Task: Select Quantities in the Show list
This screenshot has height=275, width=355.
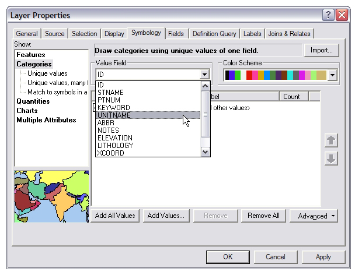Action: click(33, 101)
